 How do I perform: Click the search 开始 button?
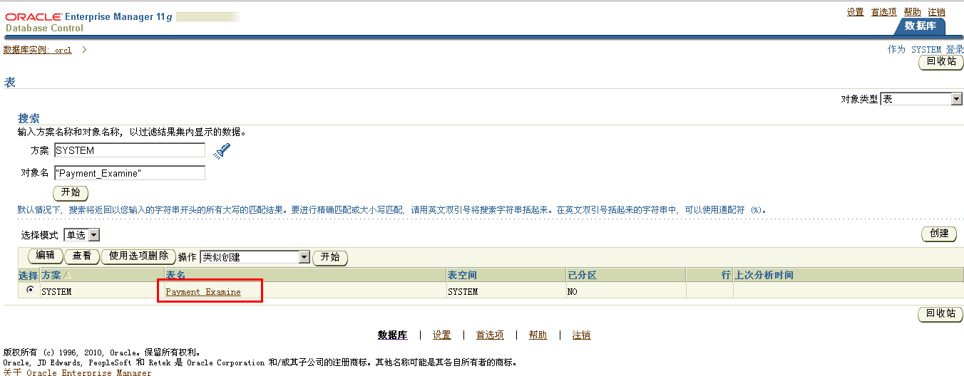pyautogui.click(x=71, y=193)
